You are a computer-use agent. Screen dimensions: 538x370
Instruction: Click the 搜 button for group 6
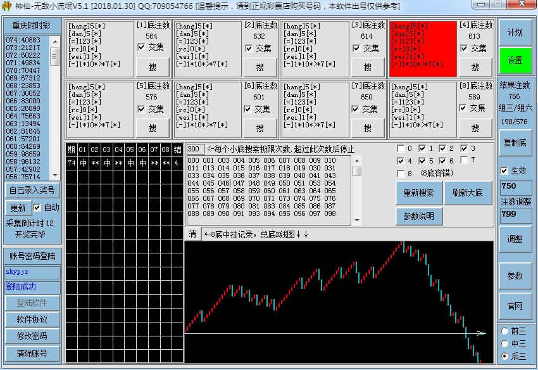[260, 127]
